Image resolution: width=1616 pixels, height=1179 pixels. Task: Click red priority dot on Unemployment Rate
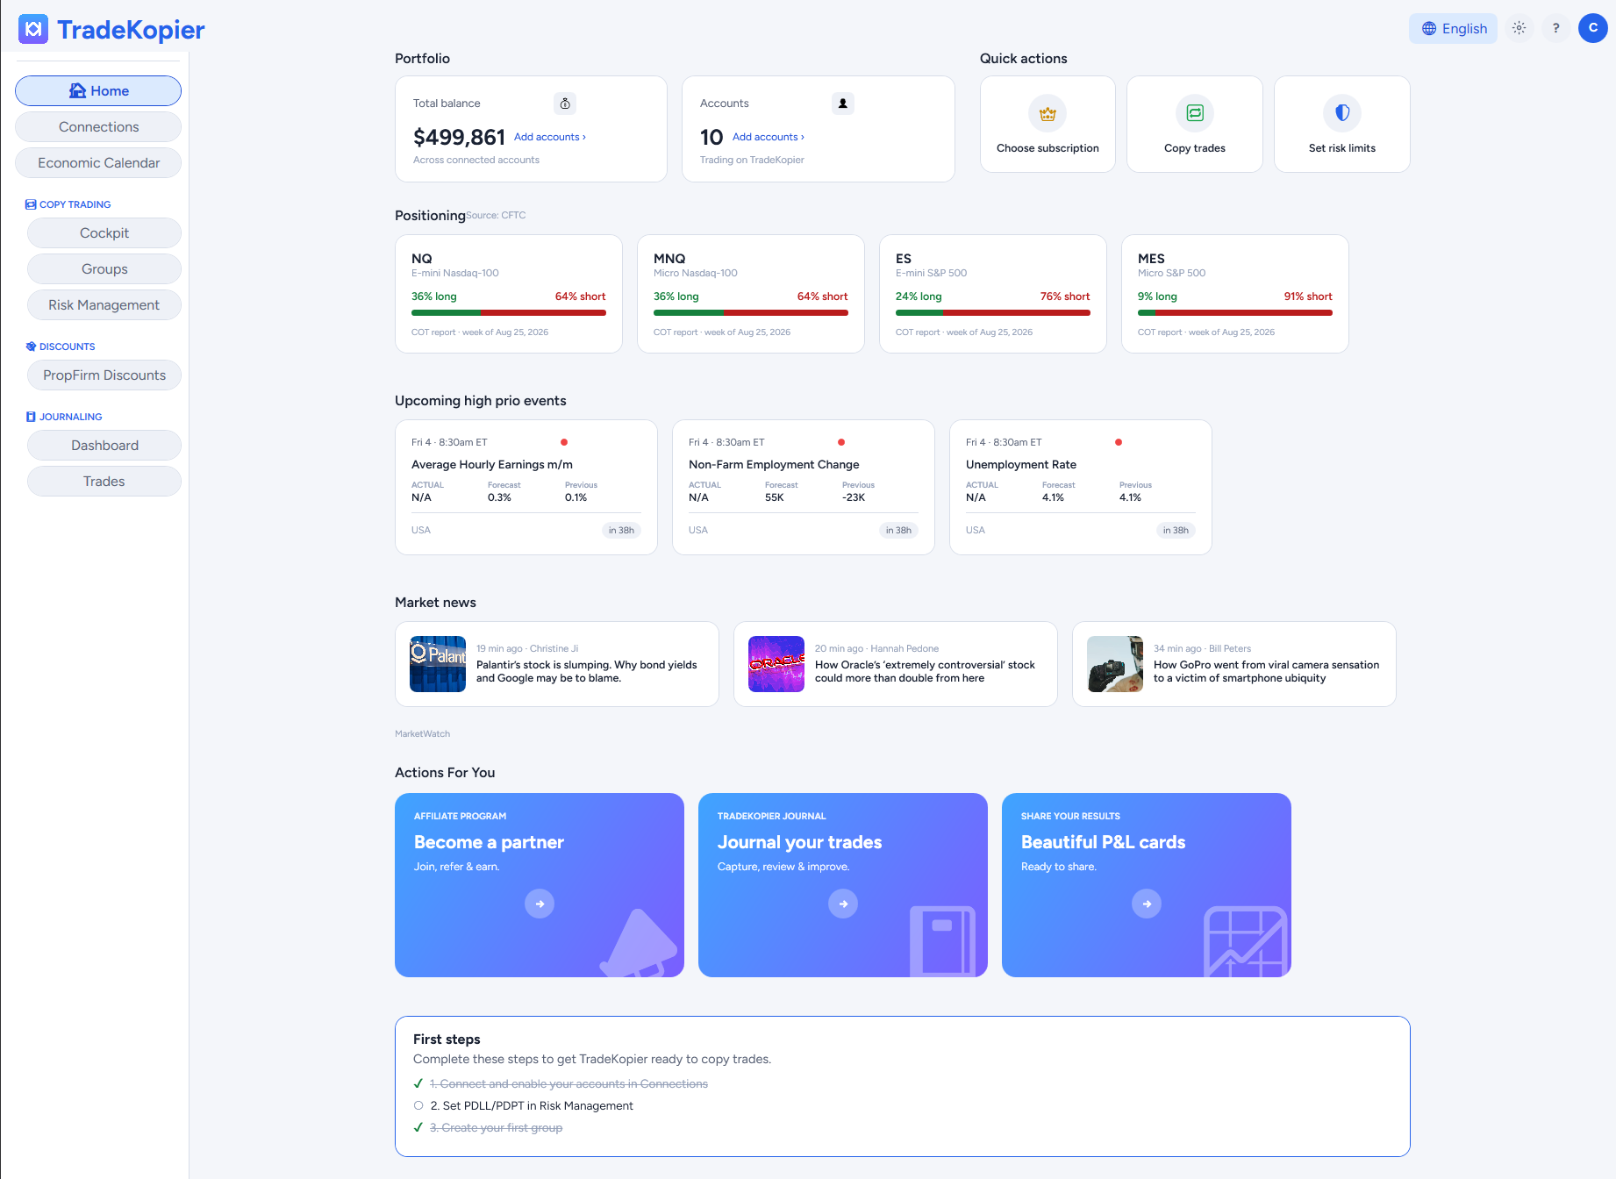tap(1119, 442)
